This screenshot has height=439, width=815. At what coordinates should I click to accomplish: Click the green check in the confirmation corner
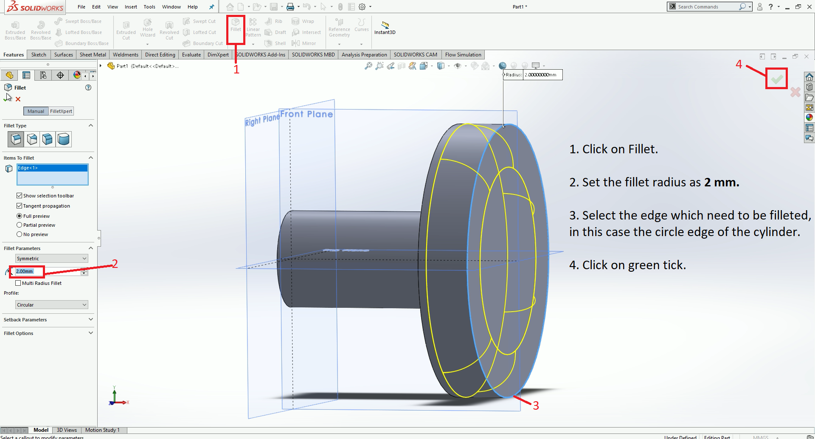click(x=777, y=79)
